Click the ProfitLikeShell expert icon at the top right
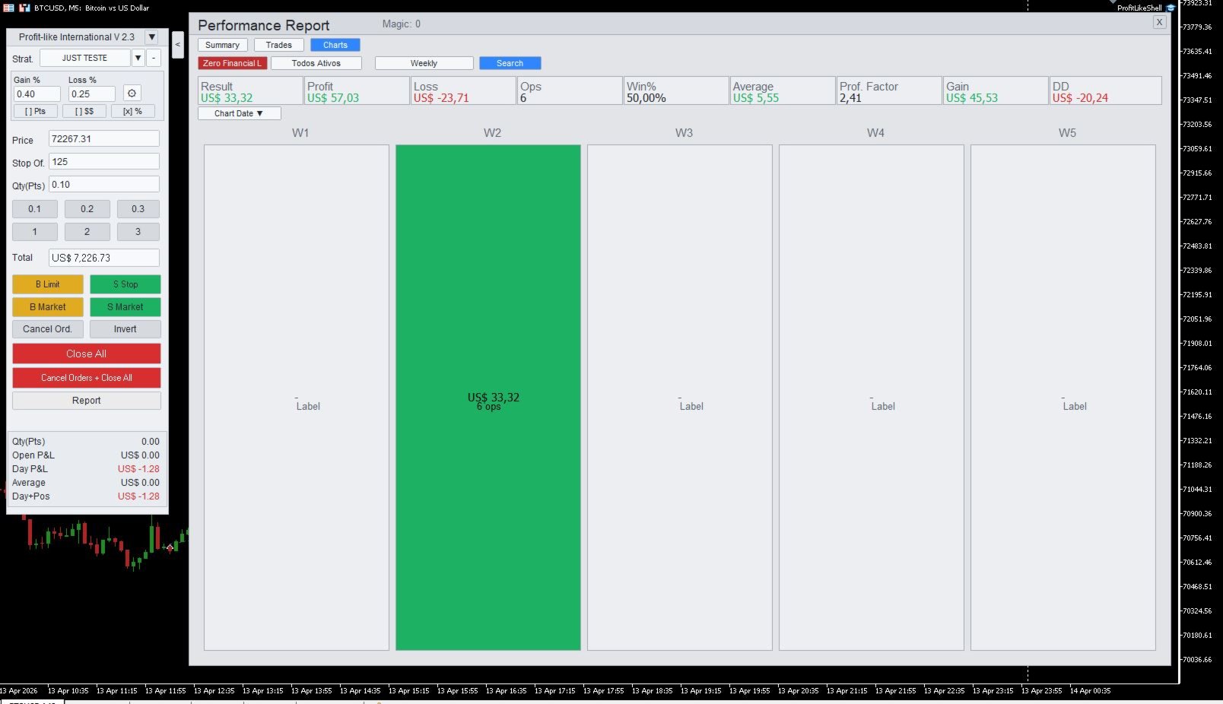 [1171, 8]
